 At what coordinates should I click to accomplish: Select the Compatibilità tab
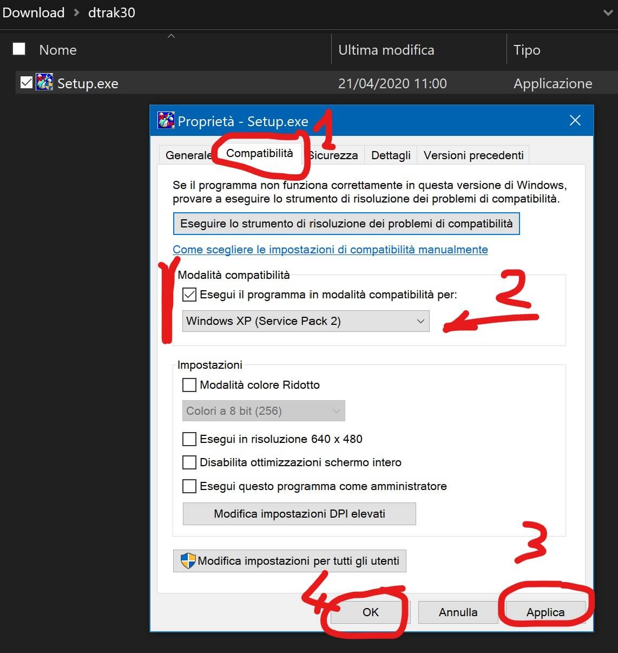[x=259, y=153]
